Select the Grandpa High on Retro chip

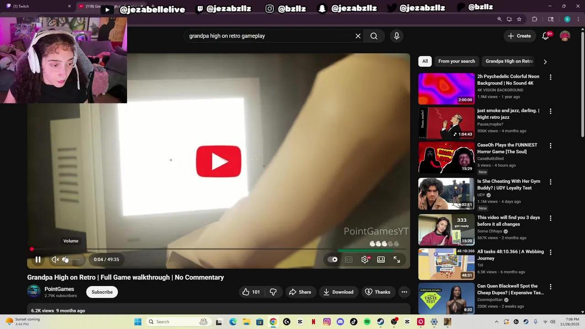click(x=509, y=61)
